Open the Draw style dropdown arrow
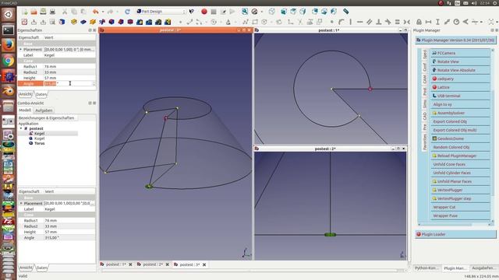The width and height of the screenshot is (499, 280). point(261,12)
